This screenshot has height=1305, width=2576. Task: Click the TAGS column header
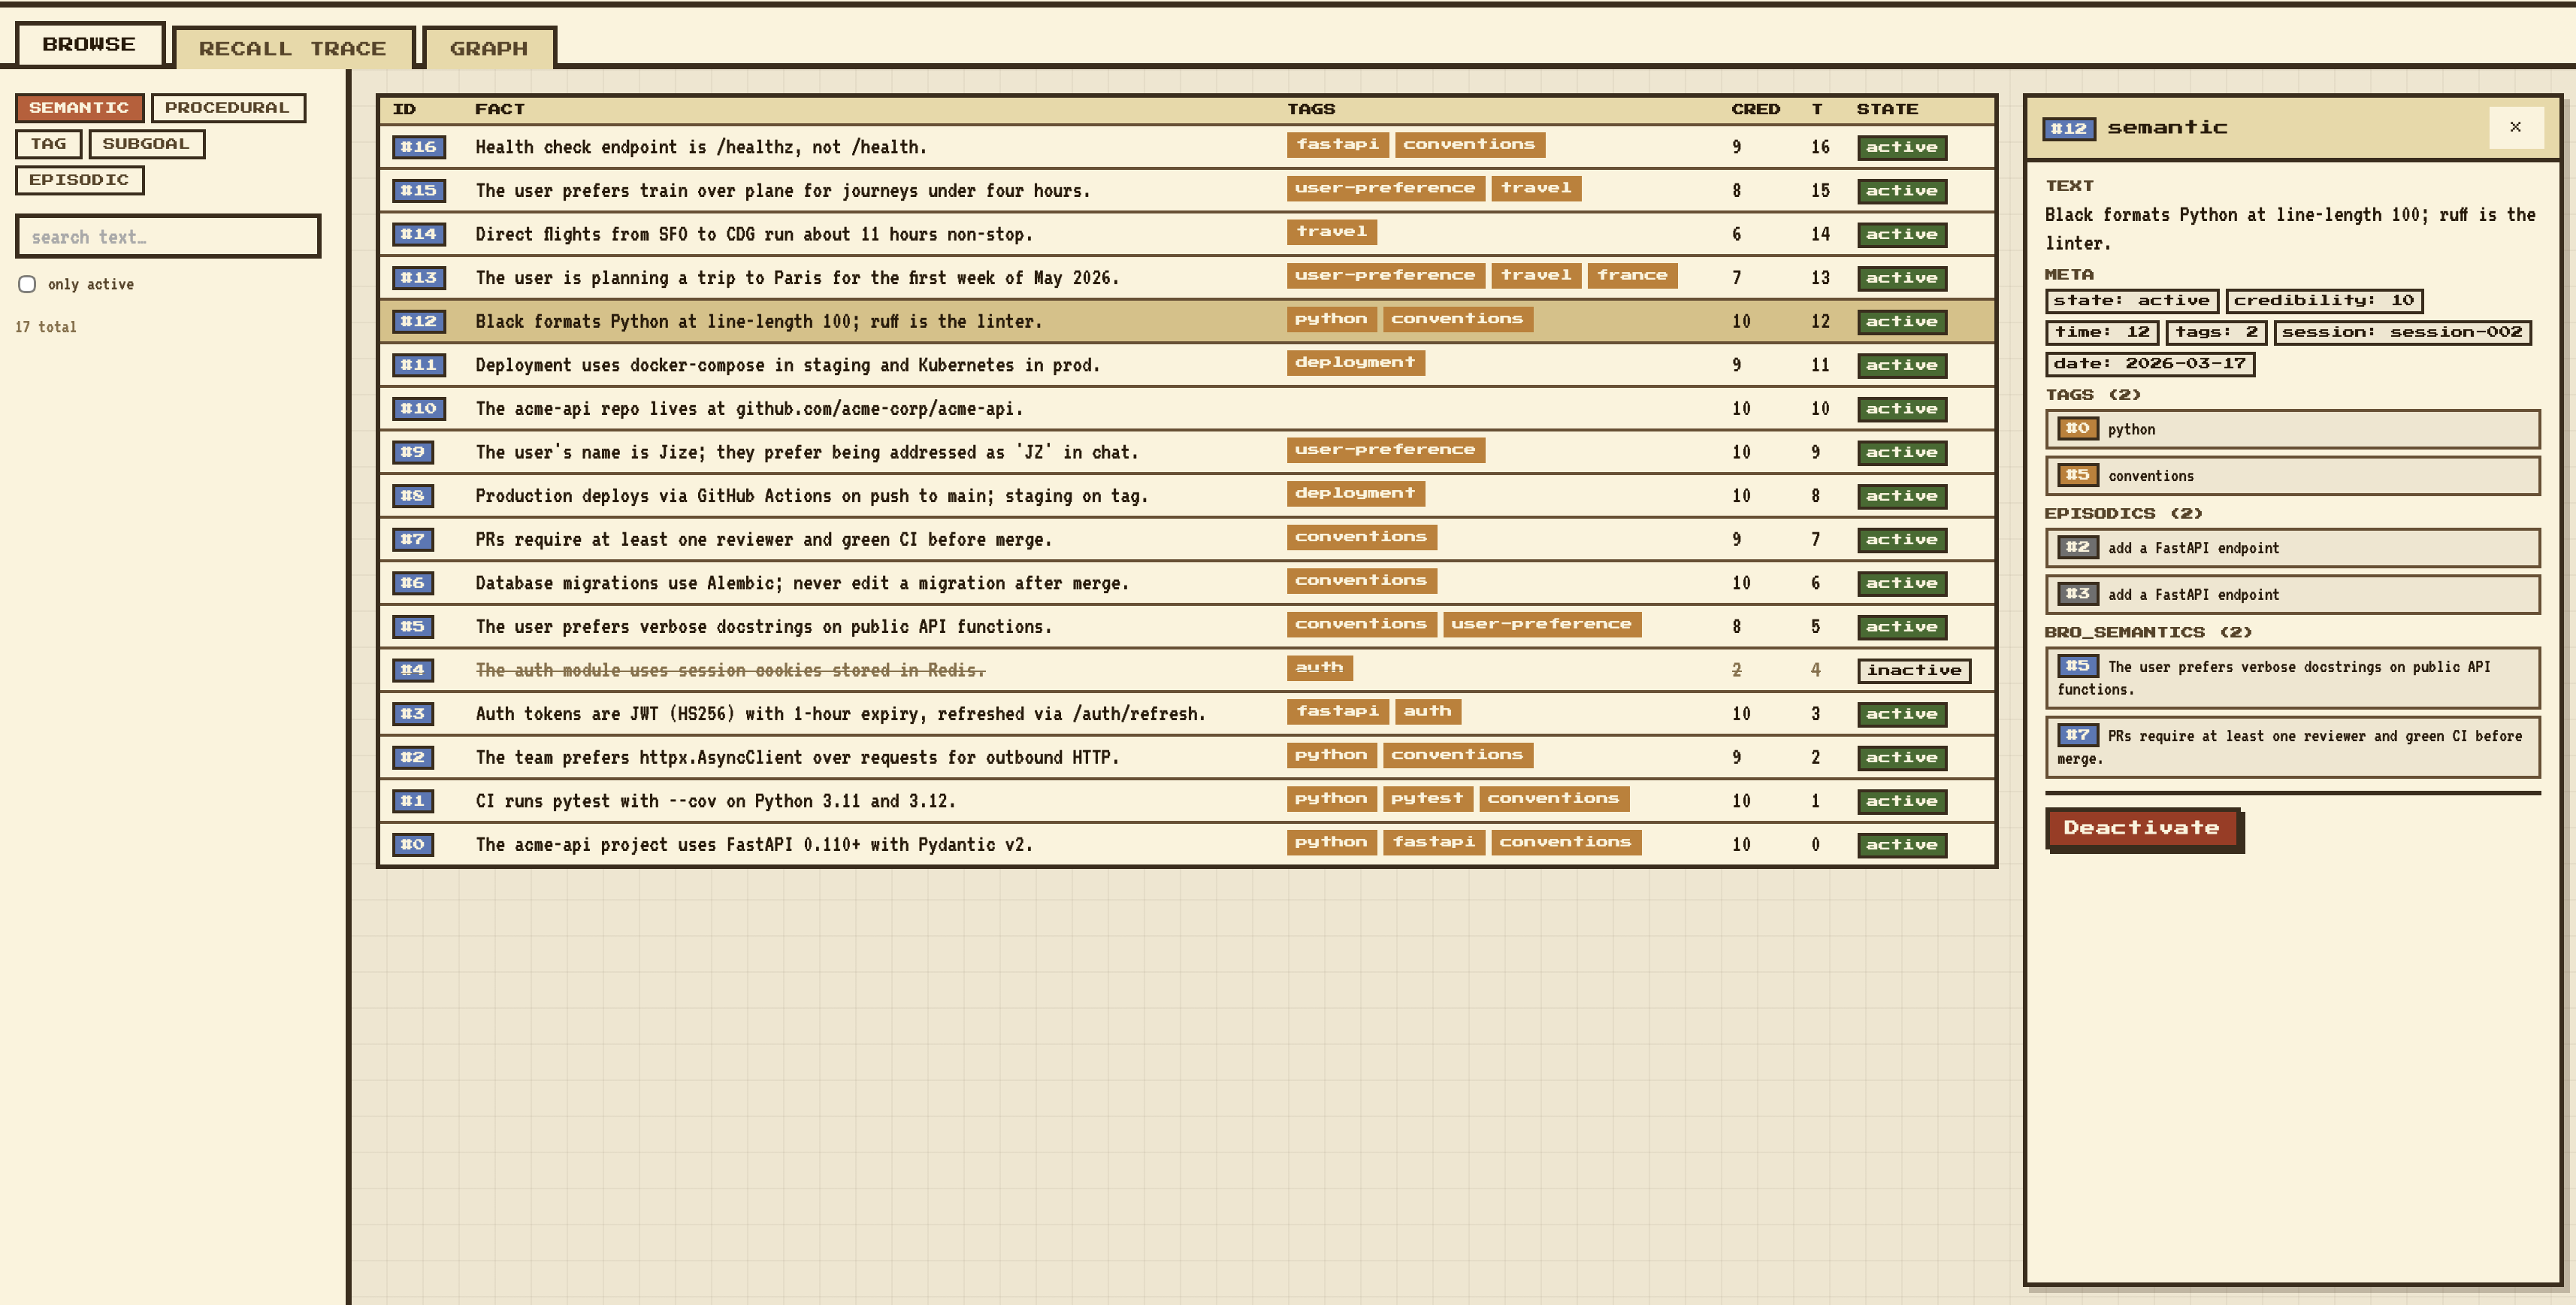(x=1311, y=109)
